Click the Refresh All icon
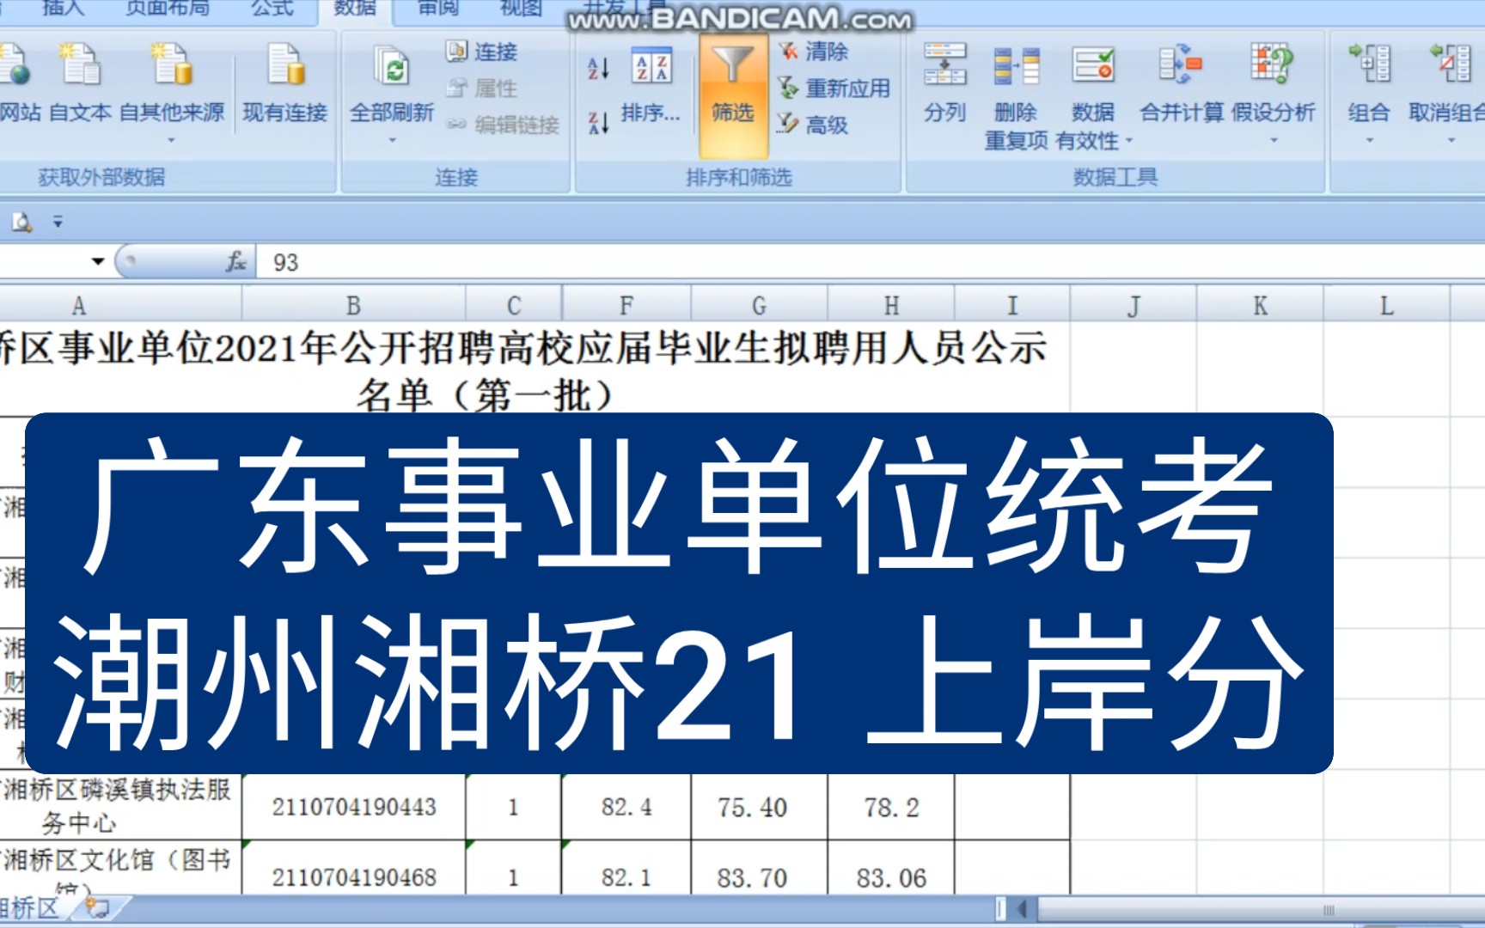The width and height of the screenshot is (1485, 928). [392, 69]
